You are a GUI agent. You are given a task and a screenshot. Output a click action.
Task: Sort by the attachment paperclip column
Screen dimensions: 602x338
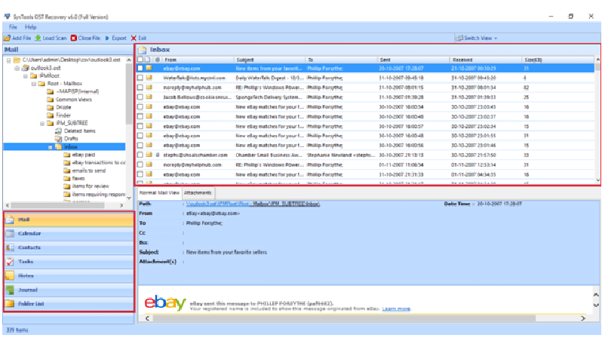tap(158, 60)
